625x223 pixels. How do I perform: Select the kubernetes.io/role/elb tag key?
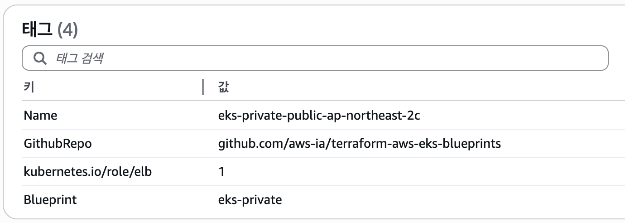point(87,172)
